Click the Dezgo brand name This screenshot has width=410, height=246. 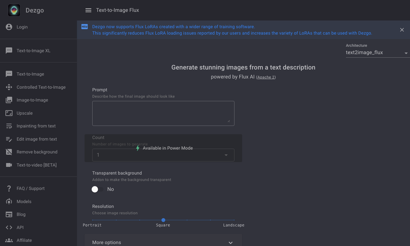pos(35,10)
